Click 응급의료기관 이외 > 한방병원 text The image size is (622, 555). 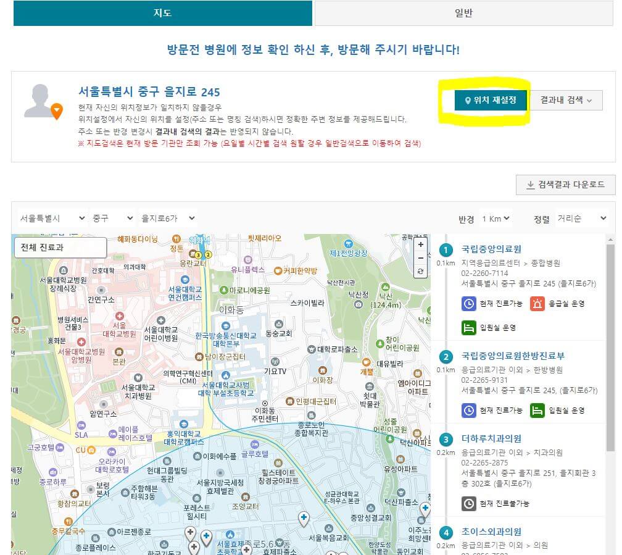pyautogui.click(x=512, y=370)
